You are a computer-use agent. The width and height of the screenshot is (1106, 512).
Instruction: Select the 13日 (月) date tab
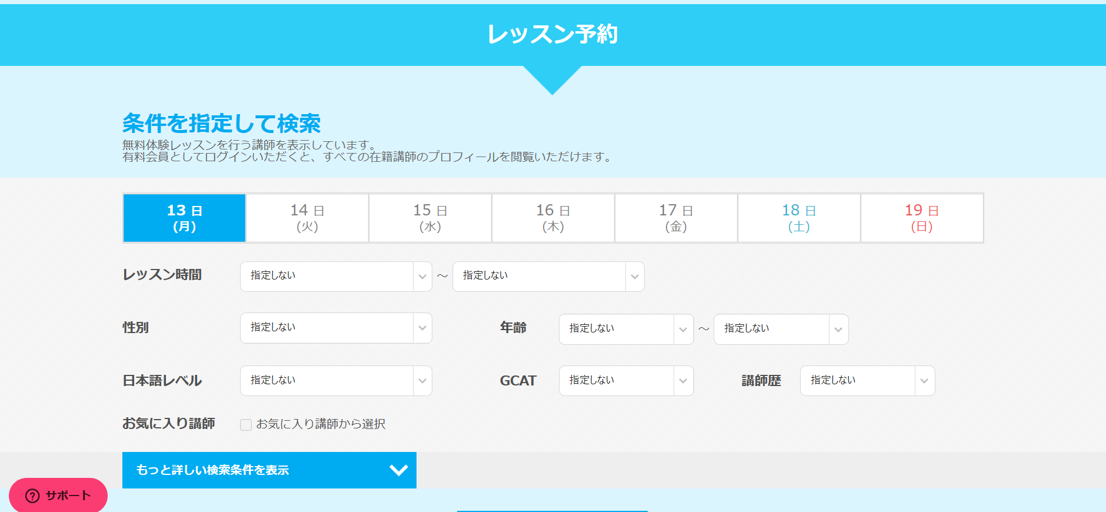coord(184,218)
